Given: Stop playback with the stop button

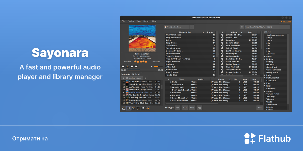Looking at the screenshot, I should 136,66.
